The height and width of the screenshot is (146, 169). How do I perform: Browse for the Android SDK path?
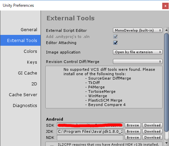coord(133,125)
